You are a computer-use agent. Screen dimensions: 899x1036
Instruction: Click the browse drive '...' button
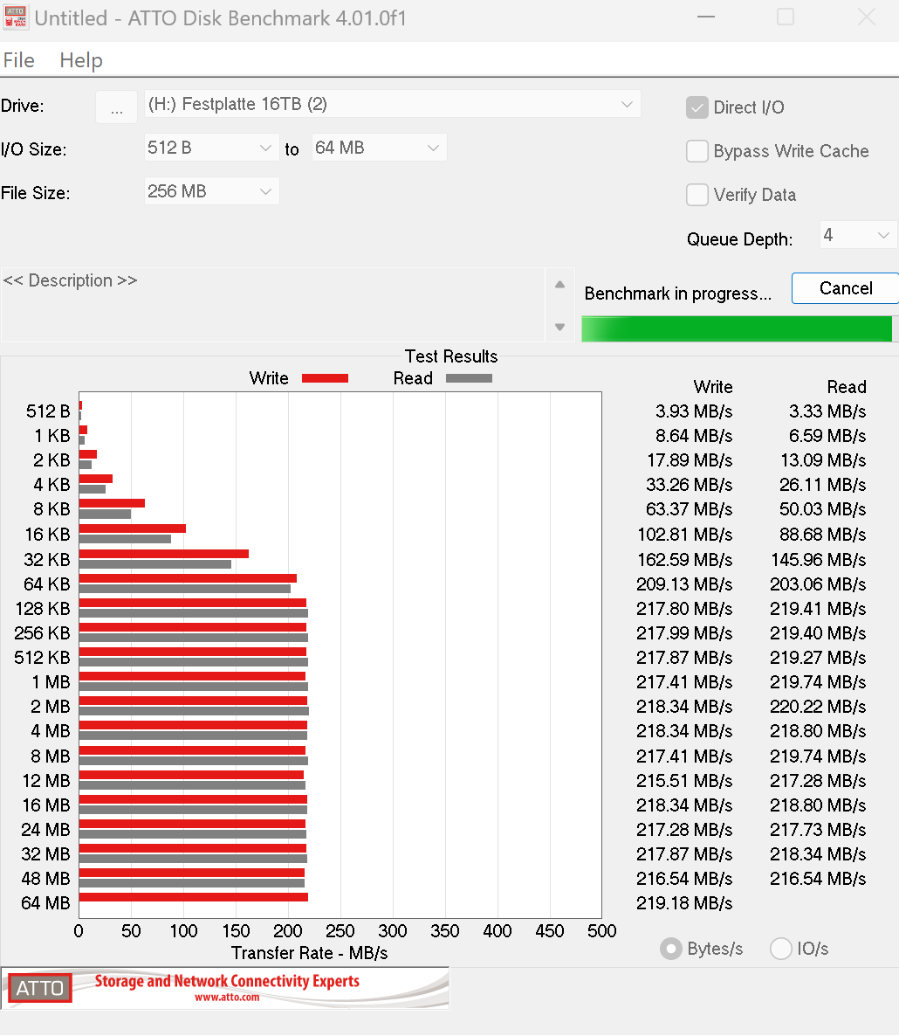(116, 107)
